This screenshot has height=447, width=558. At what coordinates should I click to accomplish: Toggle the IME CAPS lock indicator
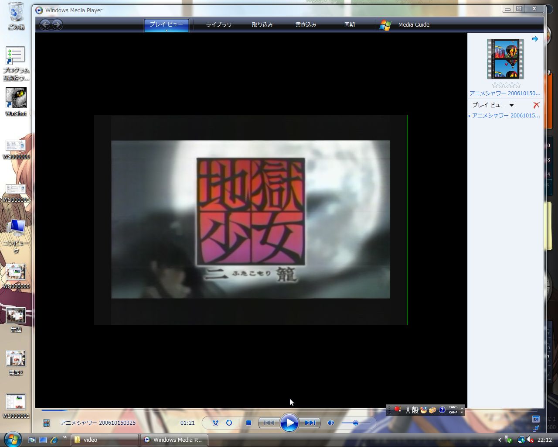coord(453,407)
